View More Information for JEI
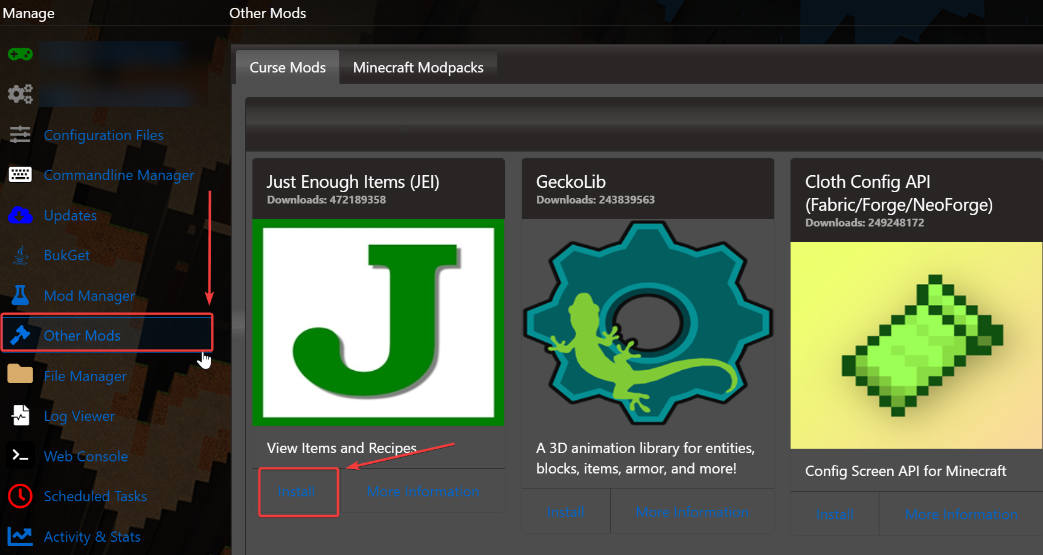1043x555 pixels. pyautogui.click(x=423, y=492)
